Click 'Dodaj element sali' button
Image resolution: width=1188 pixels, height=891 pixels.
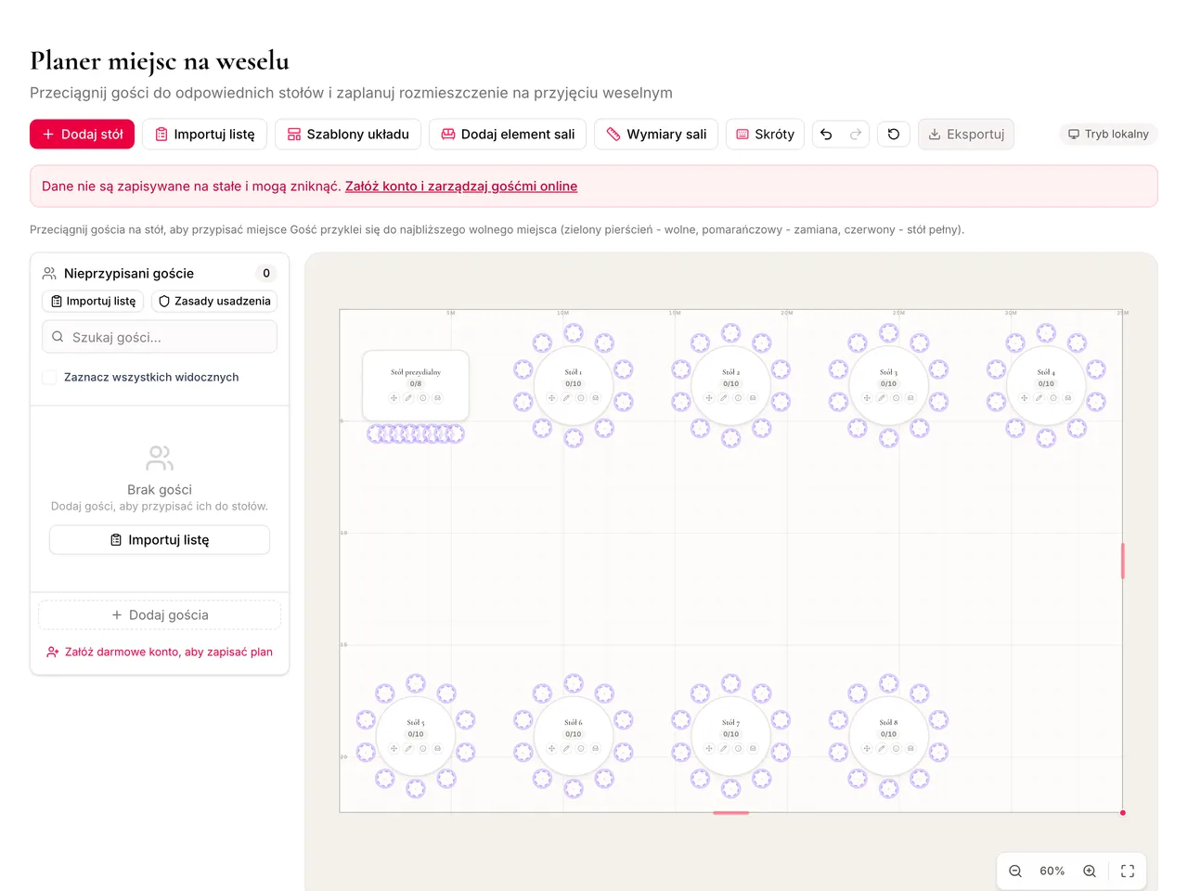[508, 135]
